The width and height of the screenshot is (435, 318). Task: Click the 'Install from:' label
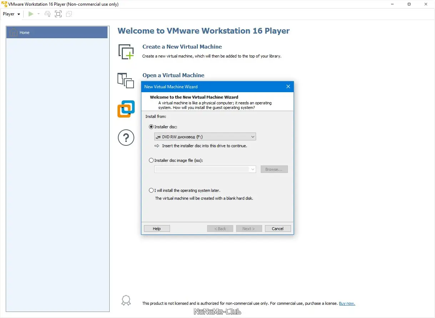(x=156, y=116)
